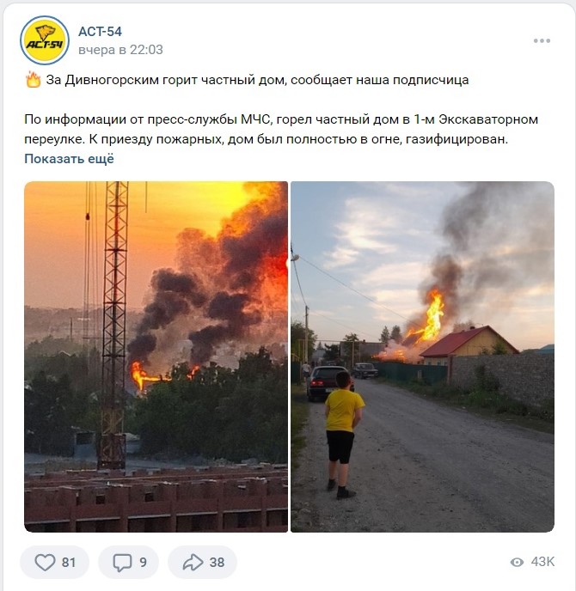Screen dimensions: 576x591
Task: Open right photo of burning house
Action: point(422,356)
